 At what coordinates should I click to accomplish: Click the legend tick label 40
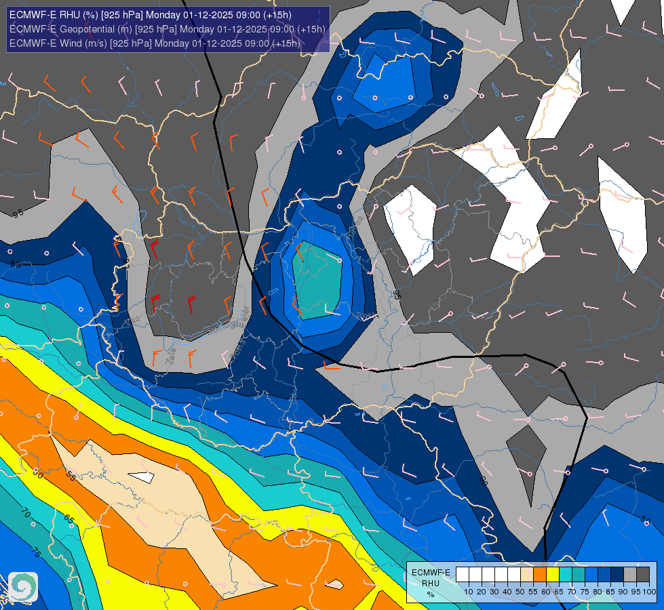click(x=507, y=592)
